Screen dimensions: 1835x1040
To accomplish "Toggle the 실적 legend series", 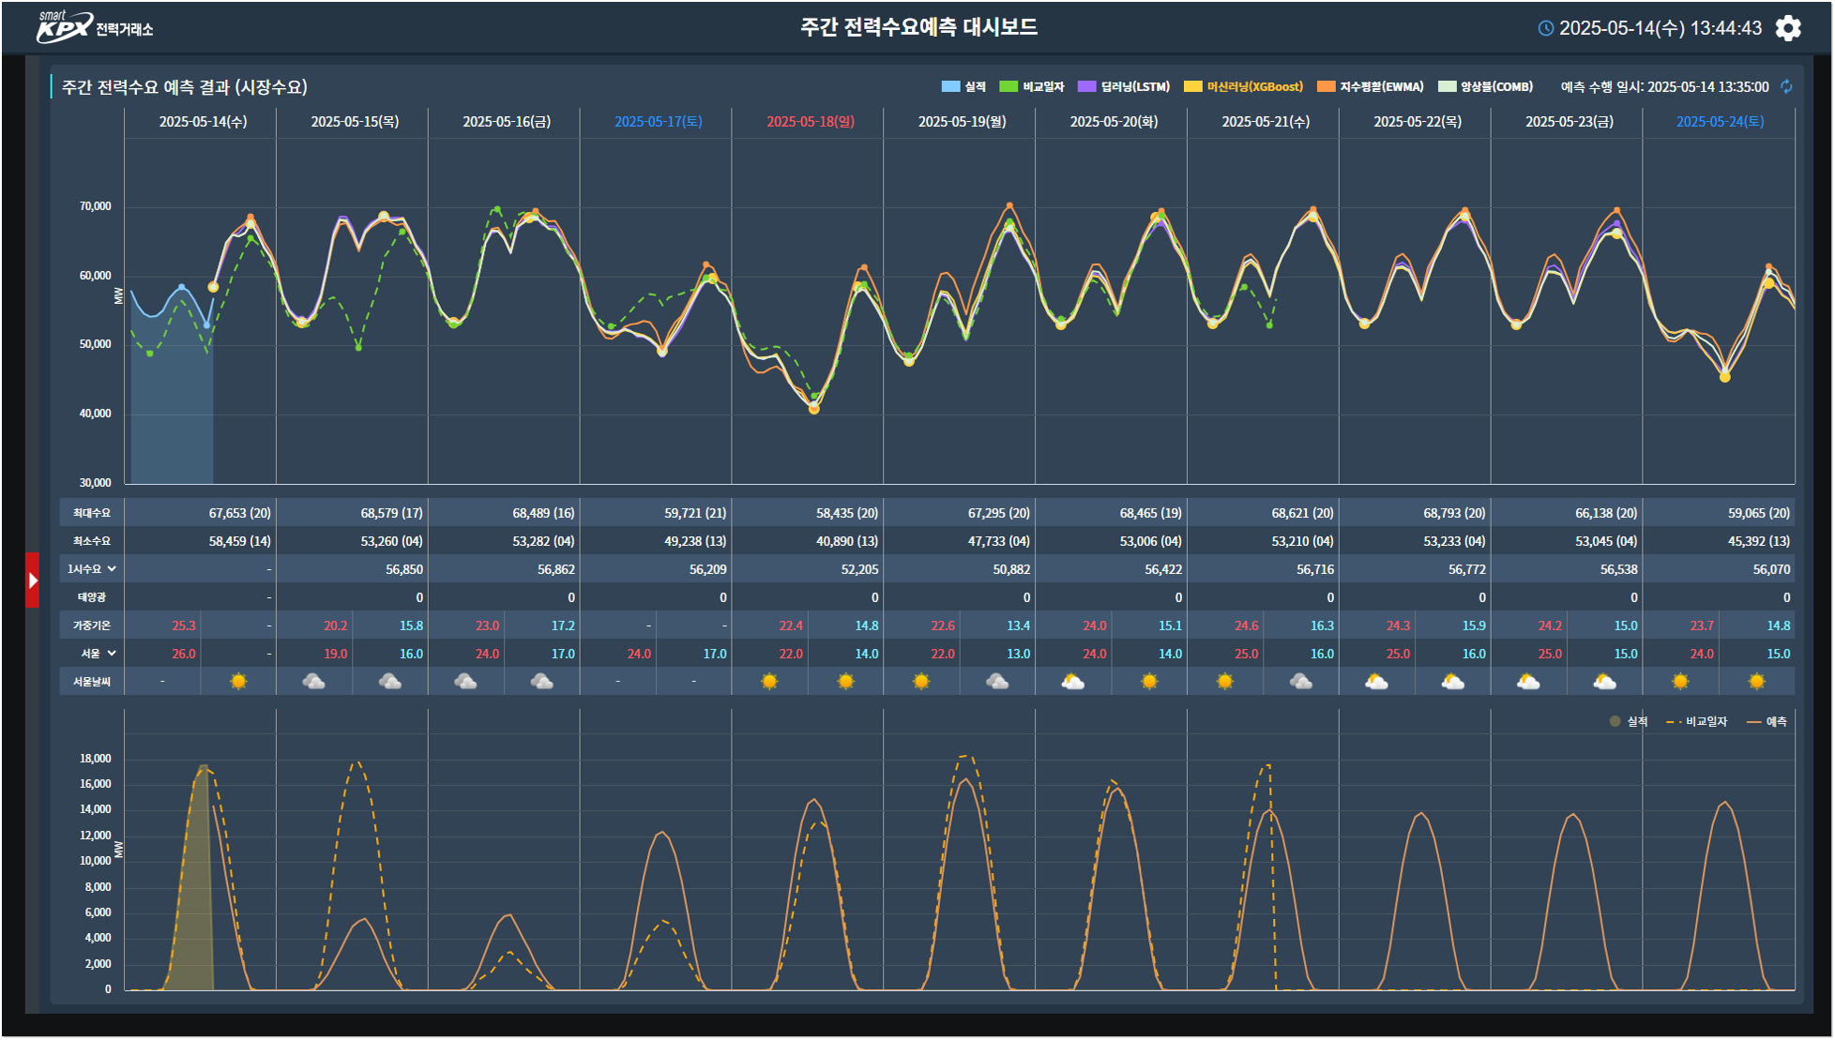I will point(964,86).
